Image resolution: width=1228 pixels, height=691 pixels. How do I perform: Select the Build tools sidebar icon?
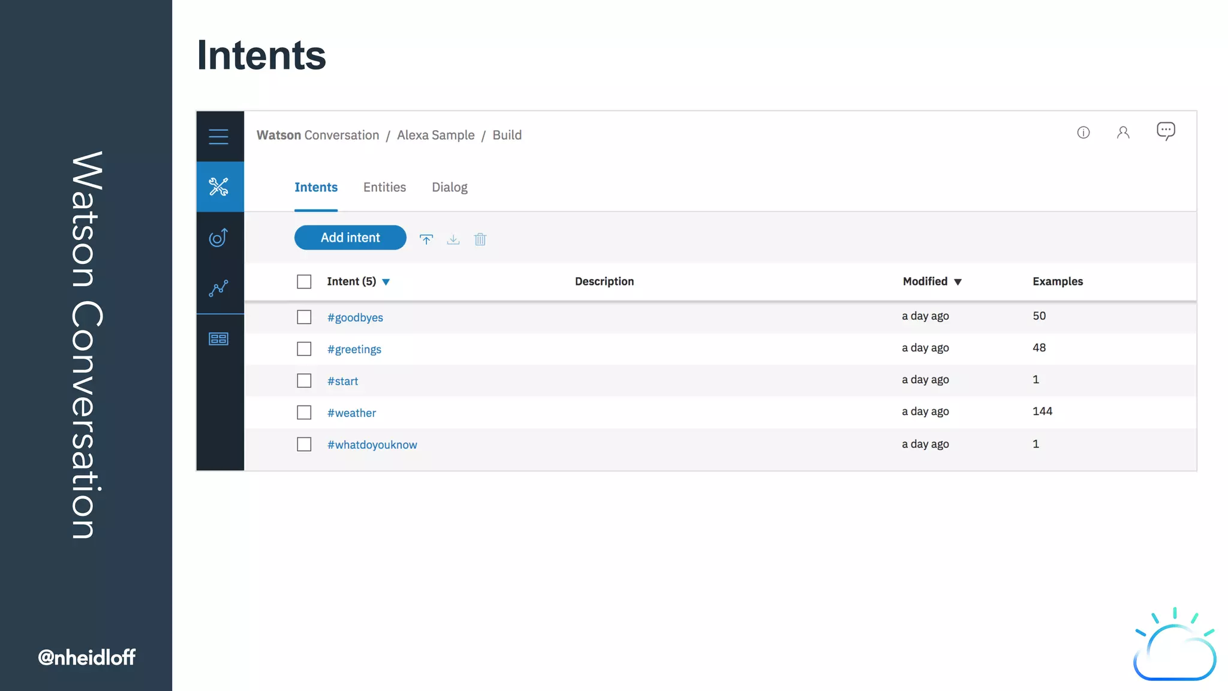pos(219,187)
